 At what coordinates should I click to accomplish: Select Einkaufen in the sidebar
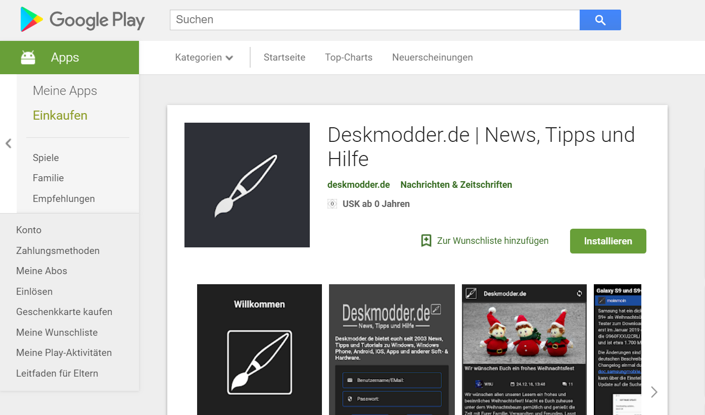pyautogui.click(x=60, y=116)
